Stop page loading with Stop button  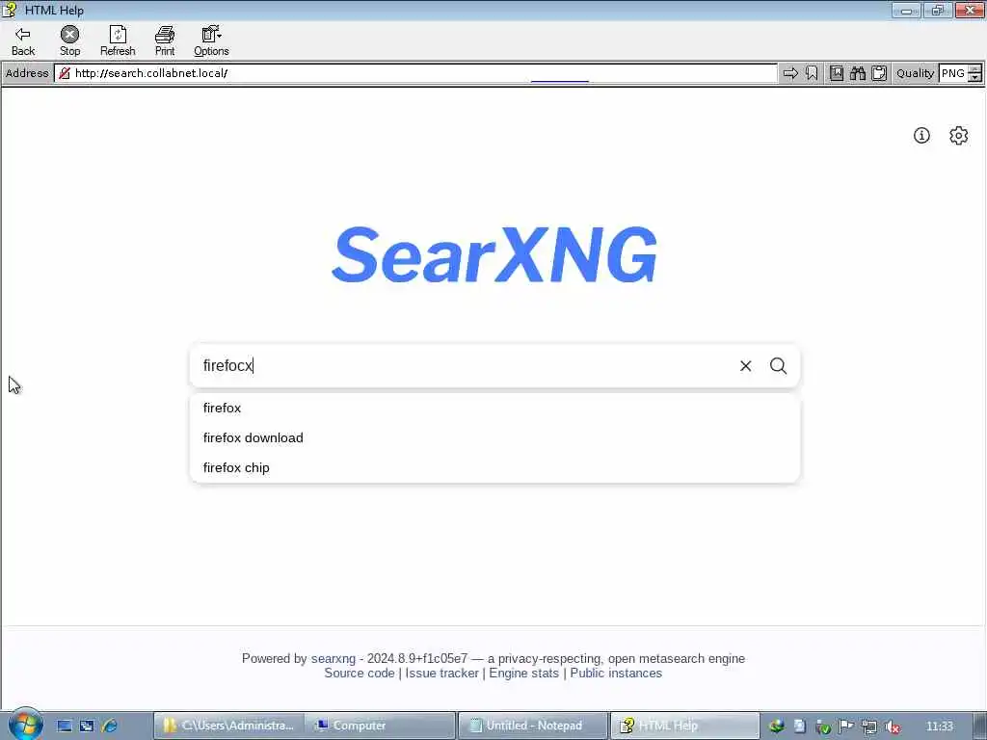coord(69,41)
